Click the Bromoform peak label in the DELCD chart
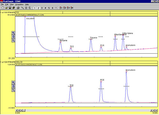 pos(130,70)
